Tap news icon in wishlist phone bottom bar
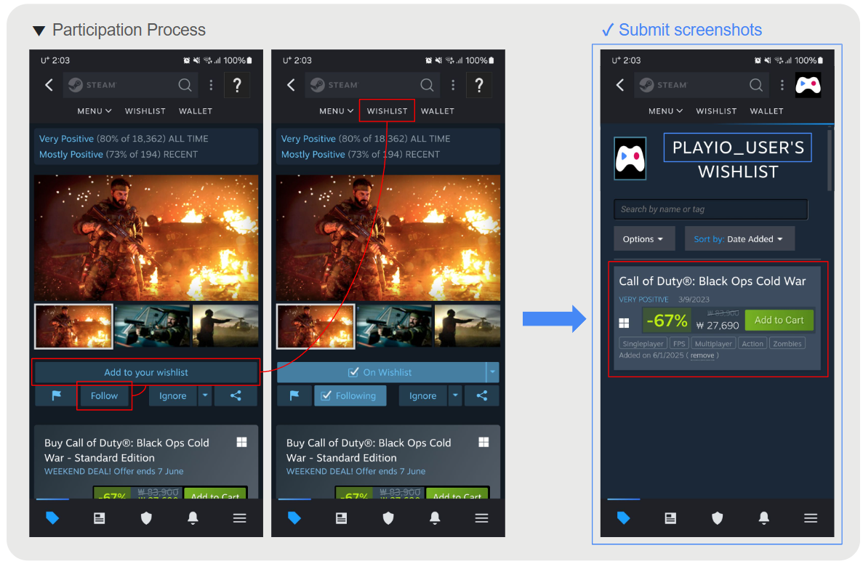This screenshot has height=564, width=863. 670,517
